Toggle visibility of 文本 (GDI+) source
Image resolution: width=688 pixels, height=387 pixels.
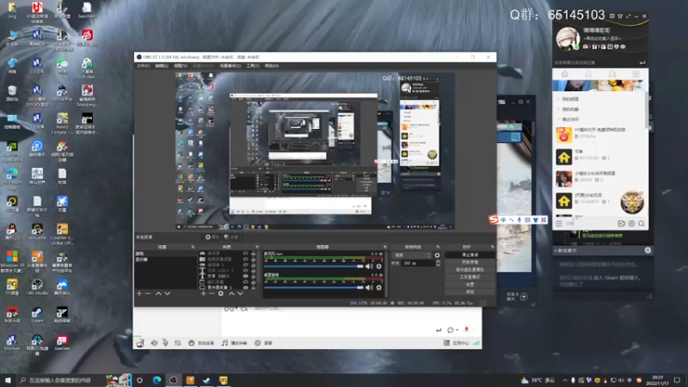[245, 276]
